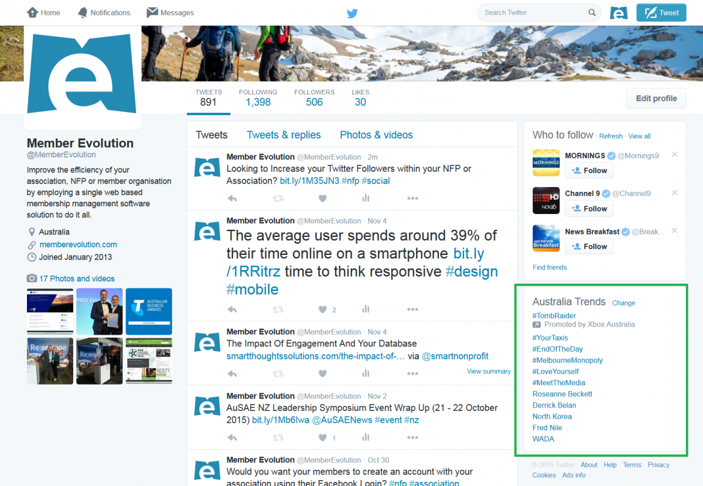Dismiss MORNINGS follow suggestion
The width and height of the screenshot is (703, 486).
[x=674, y=155]
